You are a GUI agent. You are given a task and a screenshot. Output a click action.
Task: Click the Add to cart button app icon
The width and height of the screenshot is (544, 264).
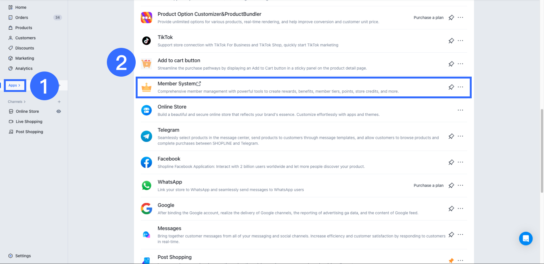click(146, 64)
